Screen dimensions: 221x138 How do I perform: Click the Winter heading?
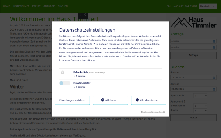point(17,87)
